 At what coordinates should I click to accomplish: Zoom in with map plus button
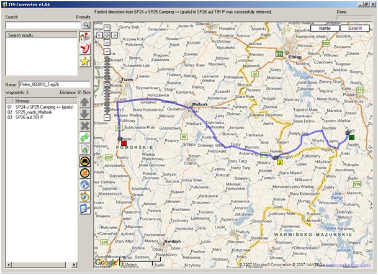coord(107,52)
